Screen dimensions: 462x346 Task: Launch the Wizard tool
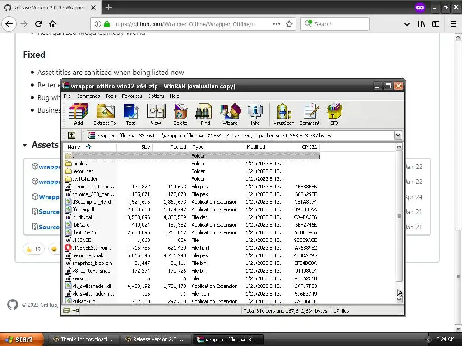coord(230,114)
